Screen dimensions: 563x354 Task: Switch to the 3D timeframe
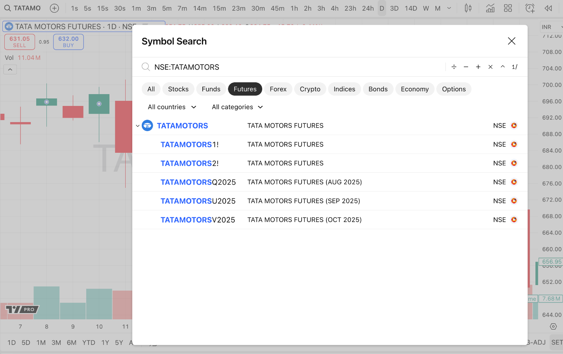coord(394,8)
